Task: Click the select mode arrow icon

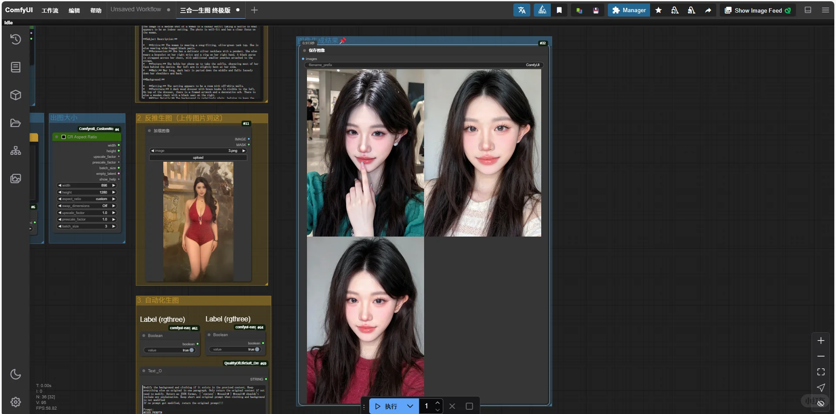Action: [821, 387]
